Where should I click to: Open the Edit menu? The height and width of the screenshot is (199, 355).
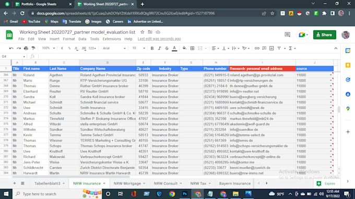(x=31, y=39)
